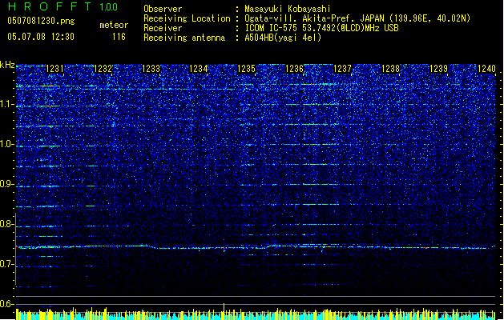Click the Receiving antenna label

click(x=184, y=38)
